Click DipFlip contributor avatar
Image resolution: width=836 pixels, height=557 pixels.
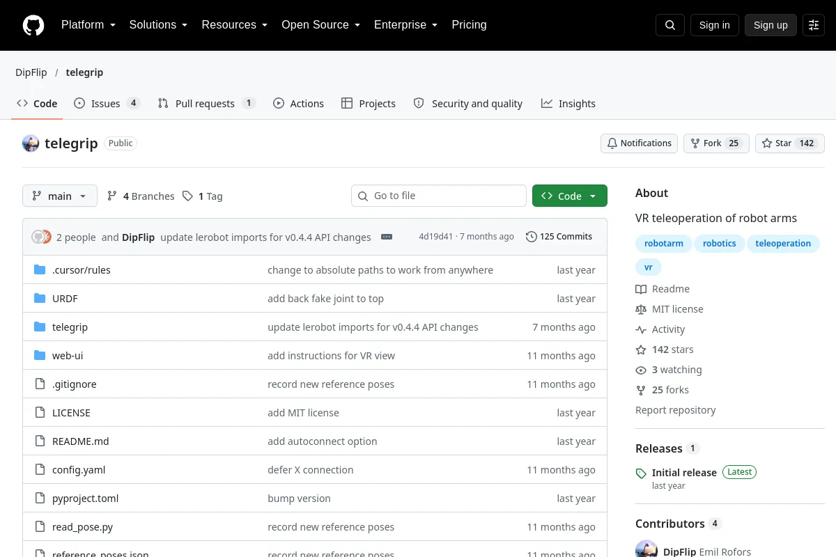[647, 550]
